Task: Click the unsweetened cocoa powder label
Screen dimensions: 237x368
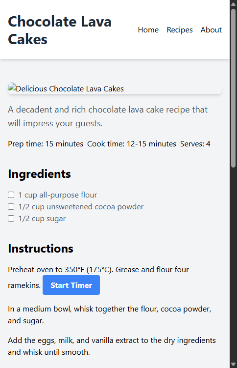Action: 81,206
